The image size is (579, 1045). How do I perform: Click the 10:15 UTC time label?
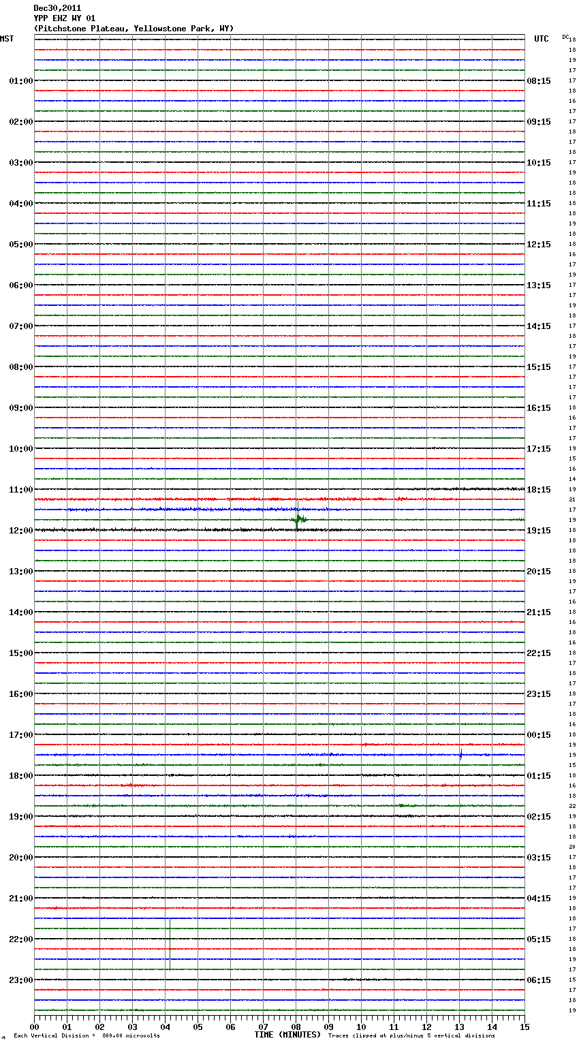click(x=539, y=163)
